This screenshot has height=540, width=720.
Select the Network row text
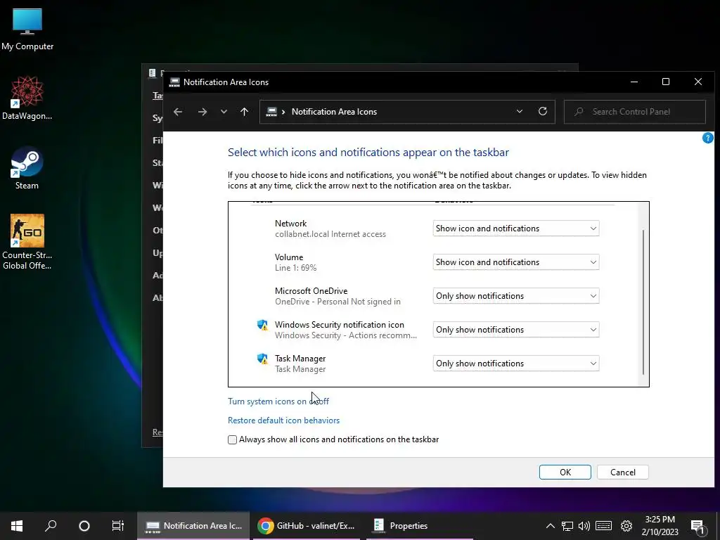tap(330, 229)
